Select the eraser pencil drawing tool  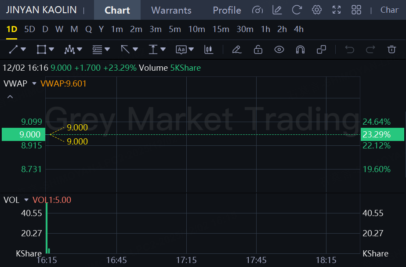[237, 50]
